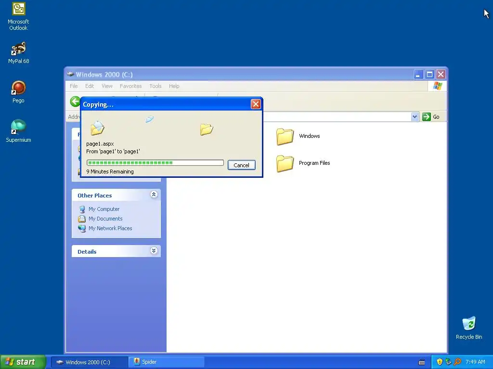Select the Recycle Bin icon
493x369 pixels.
coord(469,328)
